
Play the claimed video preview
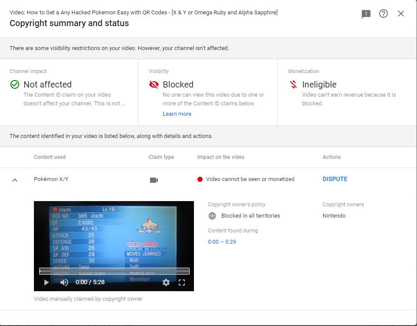pos(46,282)
